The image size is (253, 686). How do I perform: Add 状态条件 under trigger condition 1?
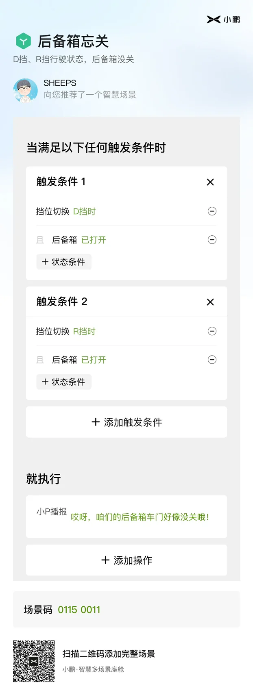[64, 262]
